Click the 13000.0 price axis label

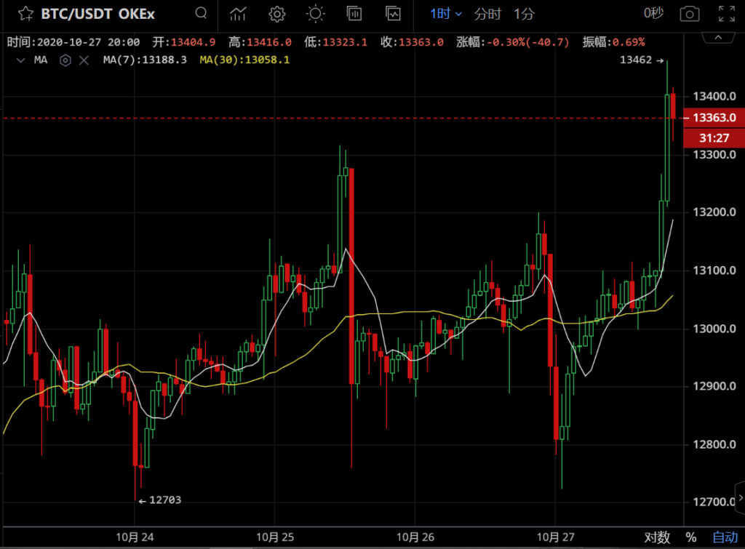click(x=714, y=329)
